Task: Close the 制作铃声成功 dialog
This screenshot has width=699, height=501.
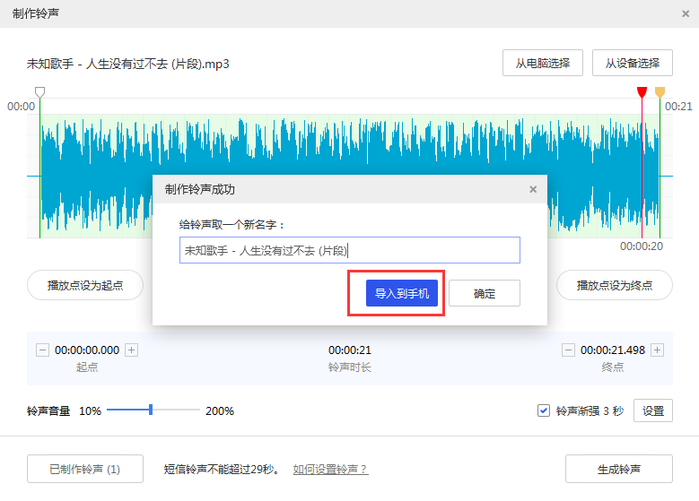Action: [533, 189]
